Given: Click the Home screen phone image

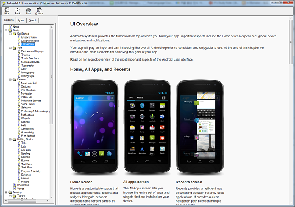Looking at the screenshot, I should click(x=94, y=127).
